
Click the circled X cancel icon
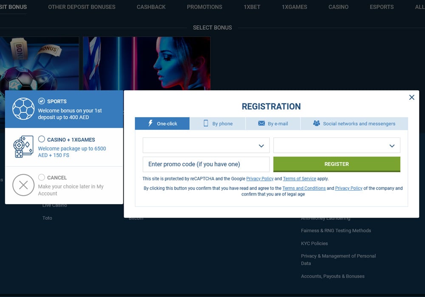pyautogui.click(x=23, y=185)
